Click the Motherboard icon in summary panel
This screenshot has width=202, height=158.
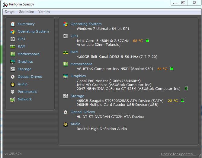(x=66, y=64)
